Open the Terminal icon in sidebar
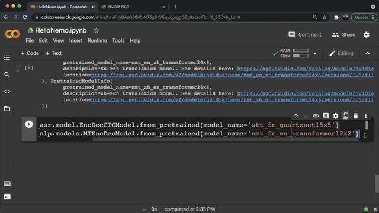Image resolution: width=379 pixels, height=213 pixels. (x=7, y=197)
